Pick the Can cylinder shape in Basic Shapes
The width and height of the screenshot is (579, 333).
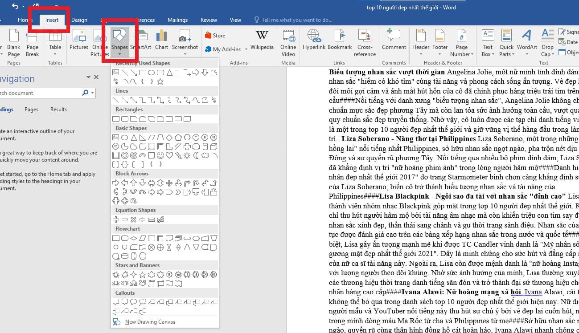click(205, 146)
